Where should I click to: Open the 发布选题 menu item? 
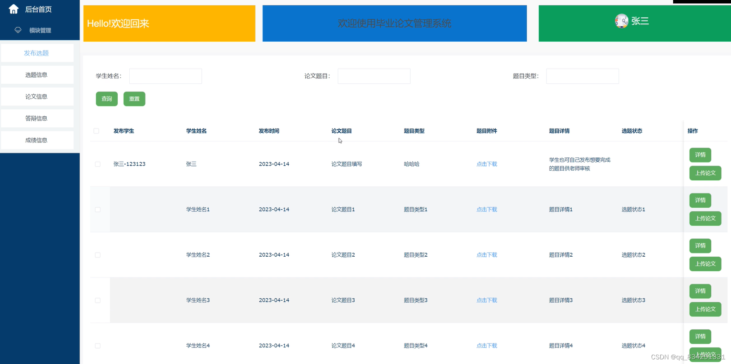coord(37,53)
